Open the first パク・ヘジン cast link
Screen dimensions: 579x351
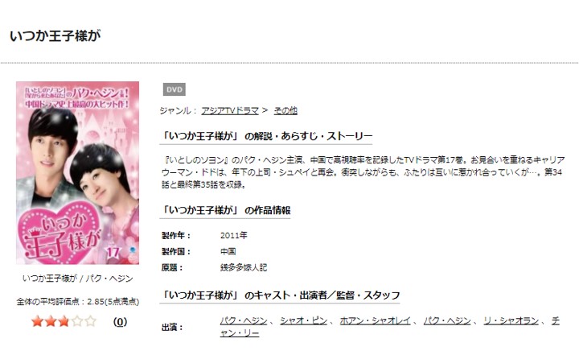click(244, 320)
